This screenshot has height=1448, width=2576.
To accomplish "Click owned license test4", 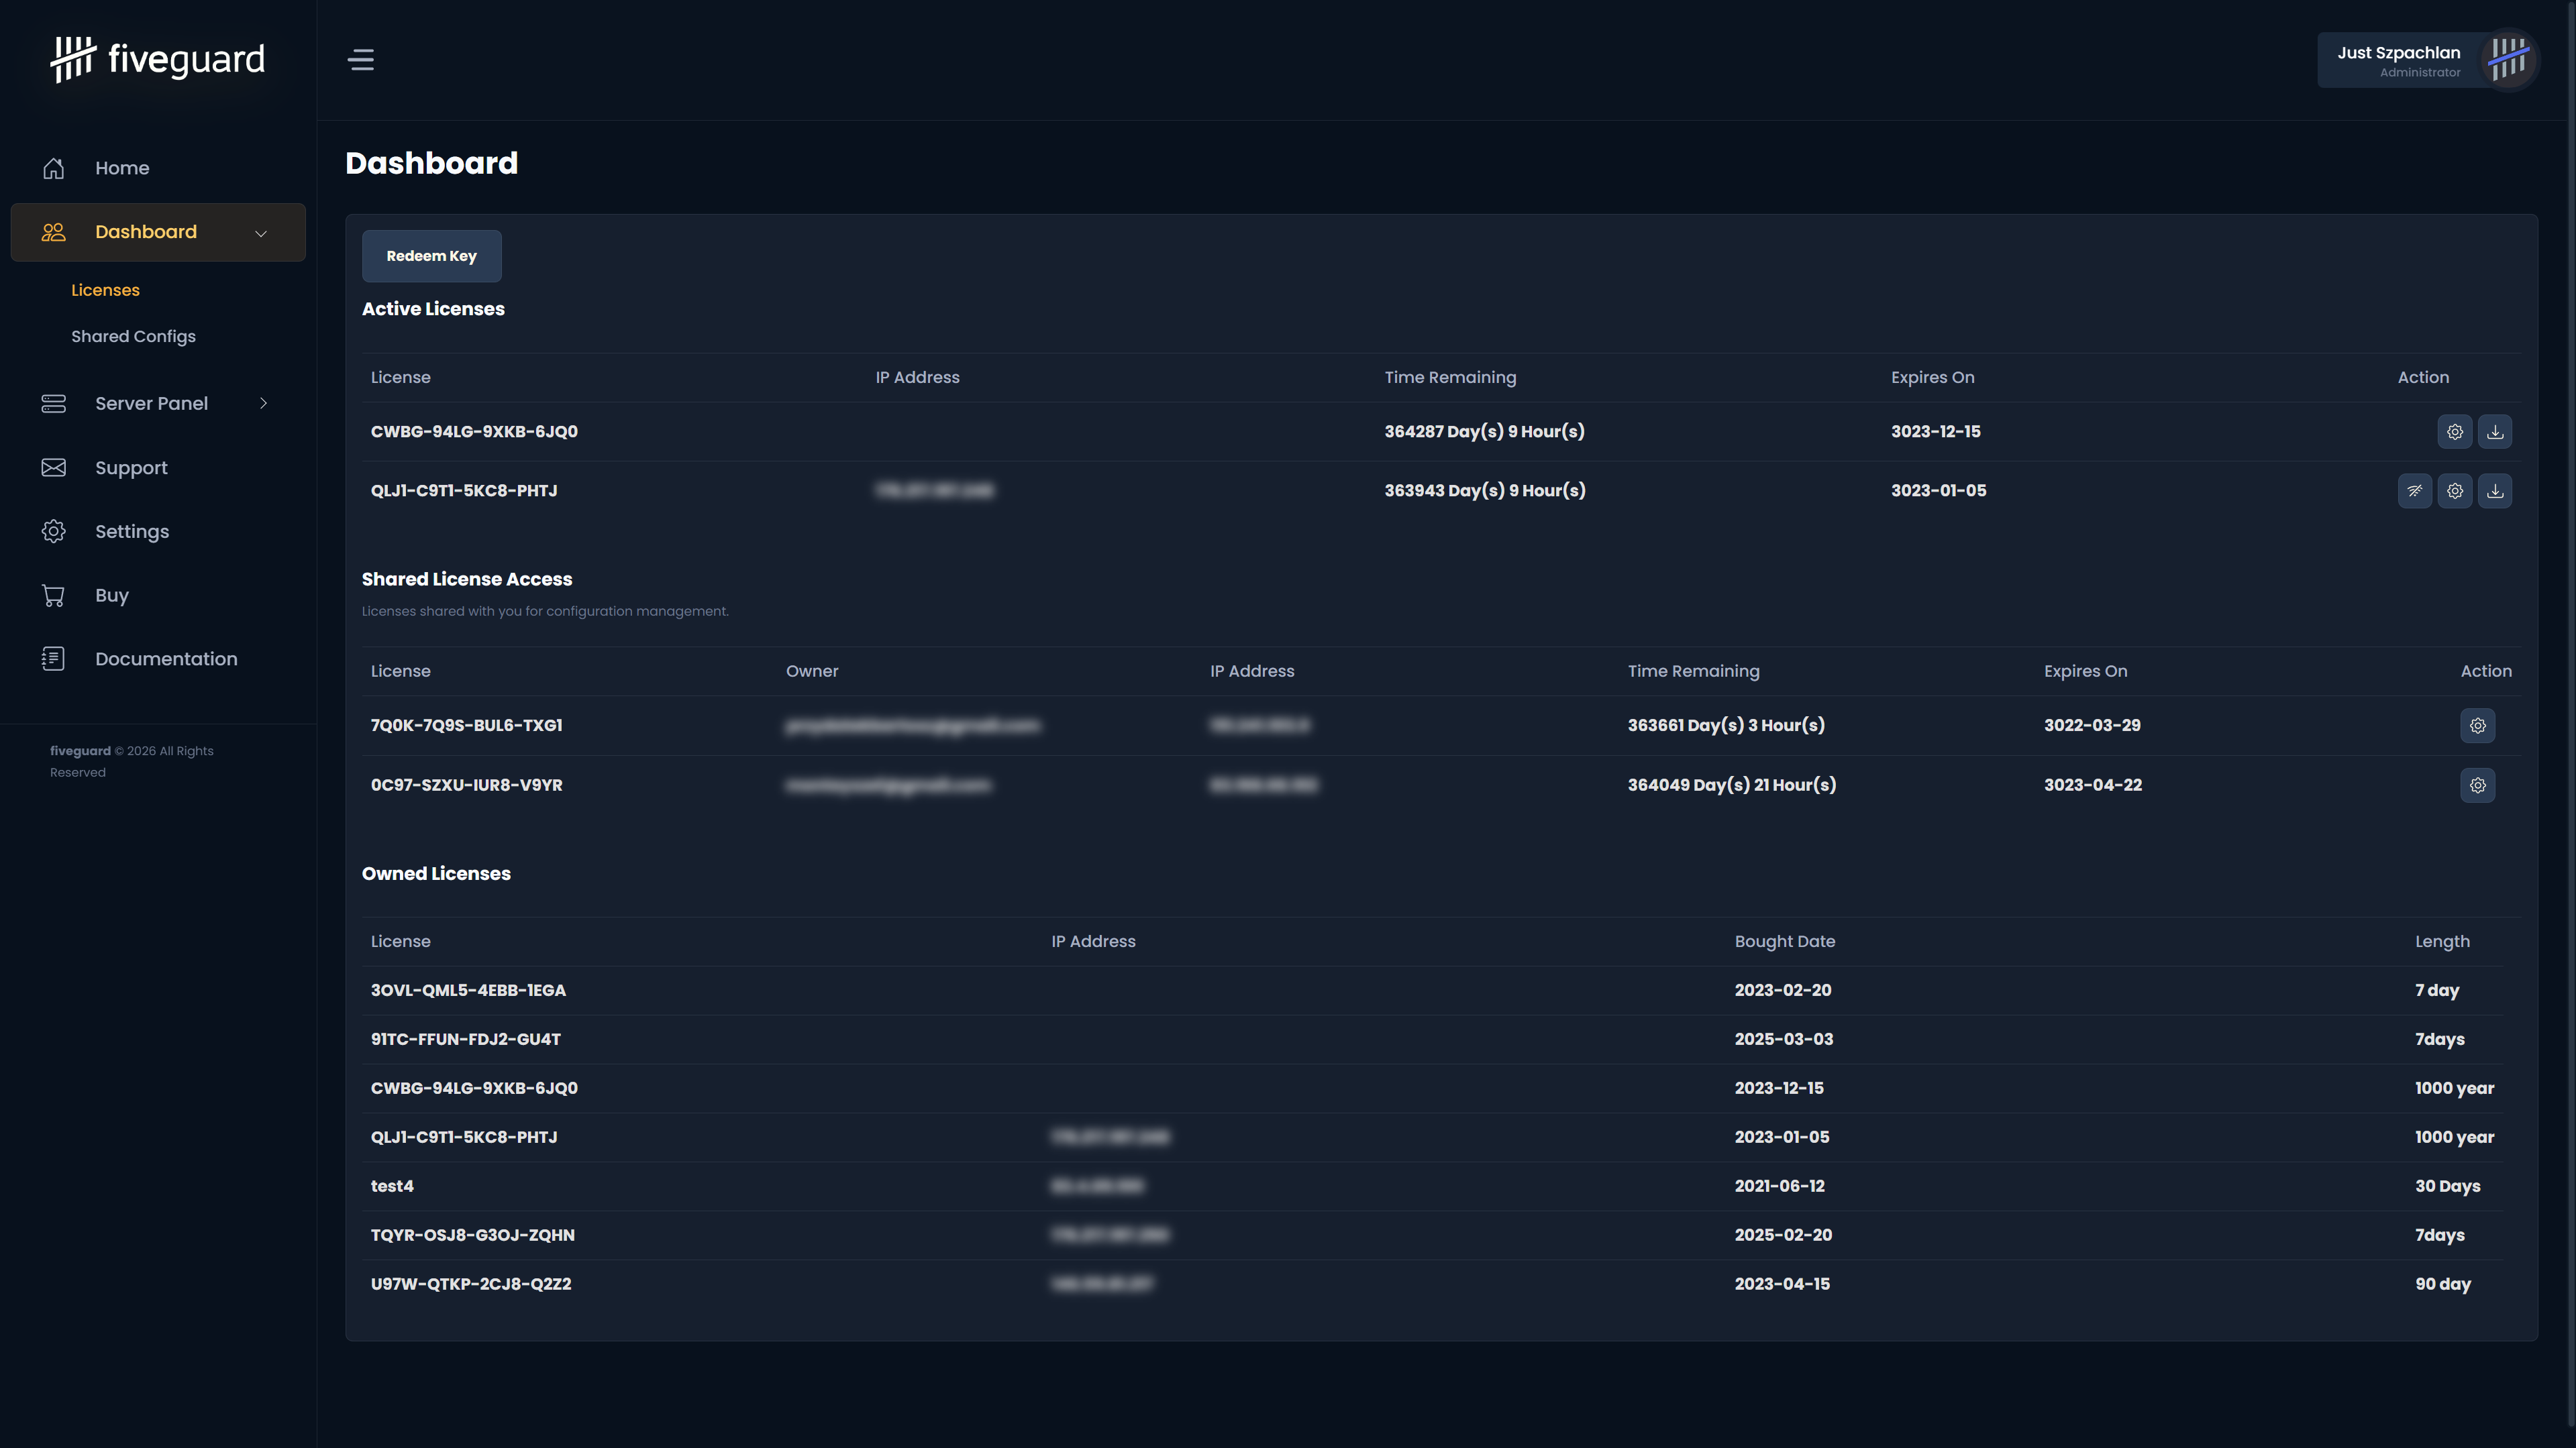I will coord(392,1186).
